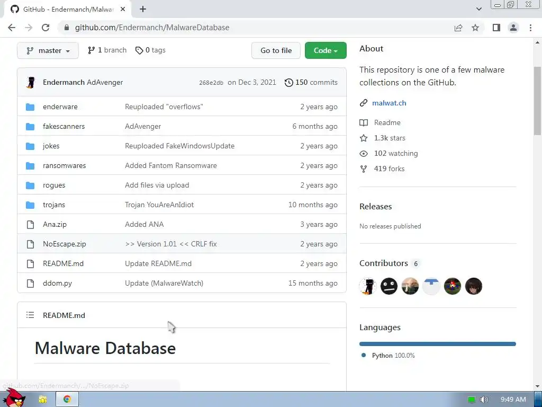Open the enderware folder
Viewport: 542px width, 407px height.
coord(60,107)
